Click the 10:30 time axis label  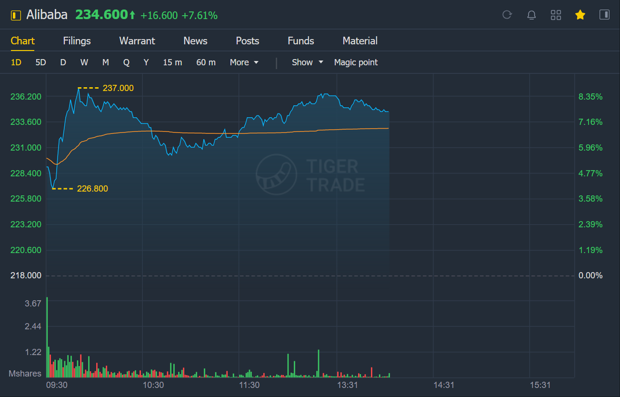click(153, 385)
